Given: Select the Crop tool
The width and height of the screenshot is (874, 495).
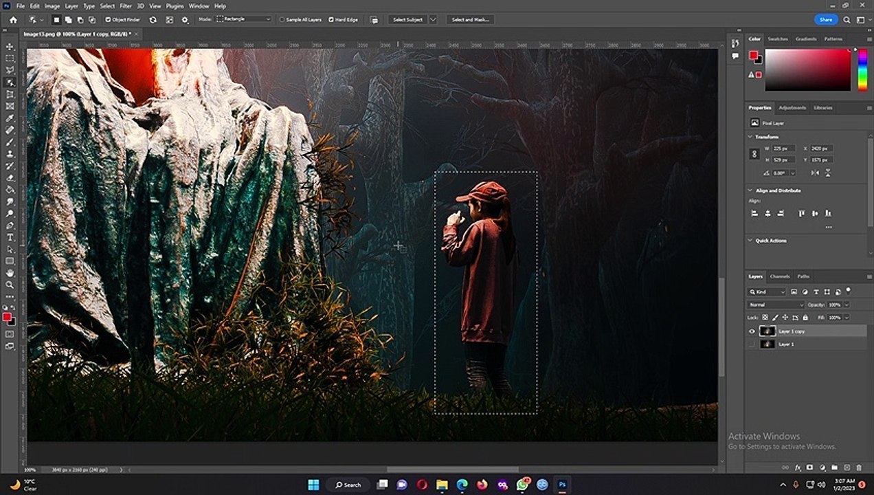Looking at the screenshot, I should 10,94.
